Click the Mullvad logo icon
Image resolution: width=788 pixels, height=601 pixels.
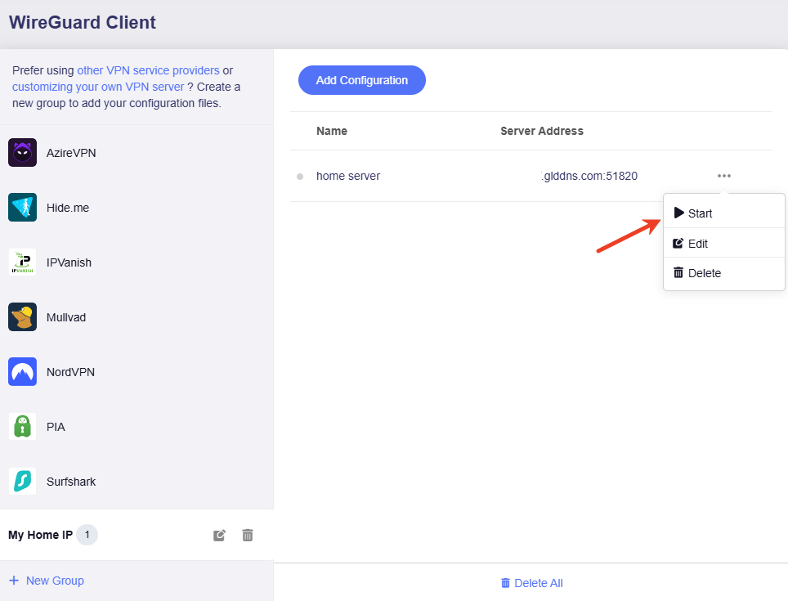23,316
